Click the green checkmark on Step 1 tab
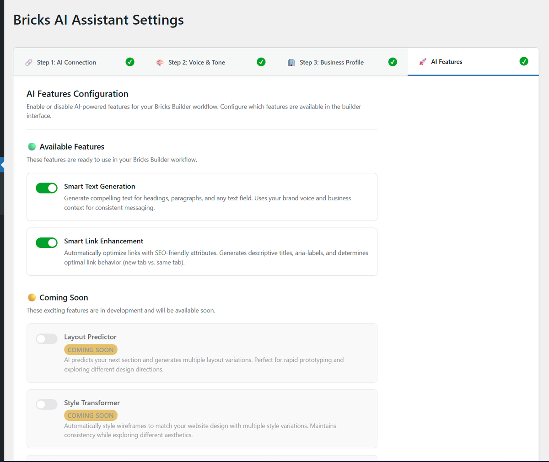 (130, 62)
